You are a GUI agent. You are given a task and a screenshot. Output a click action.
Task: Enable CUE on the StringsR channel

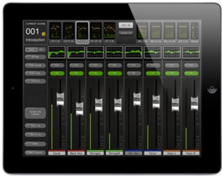tap(115, 65)
